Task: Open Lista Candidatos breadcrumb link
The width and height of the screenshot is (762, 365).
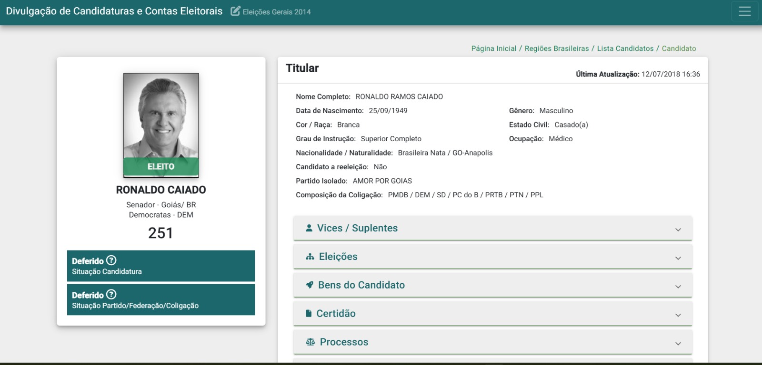Action: point(625,48)
